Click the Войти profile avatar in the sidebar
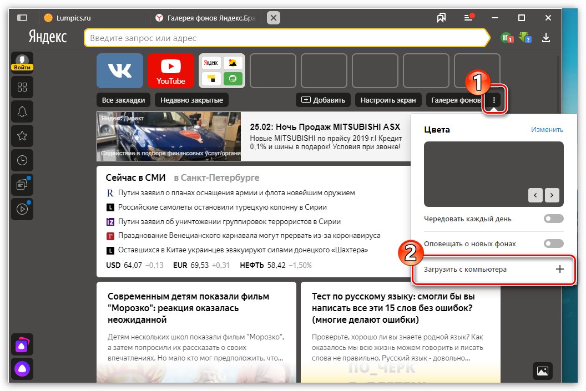The height and width of the screenshot is (391, 586). [22, 62]
